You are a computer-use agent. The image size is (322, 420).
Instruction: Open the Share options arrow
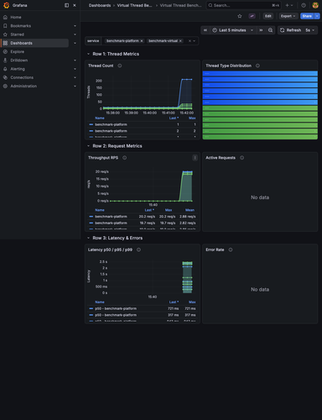click(317, 16)
